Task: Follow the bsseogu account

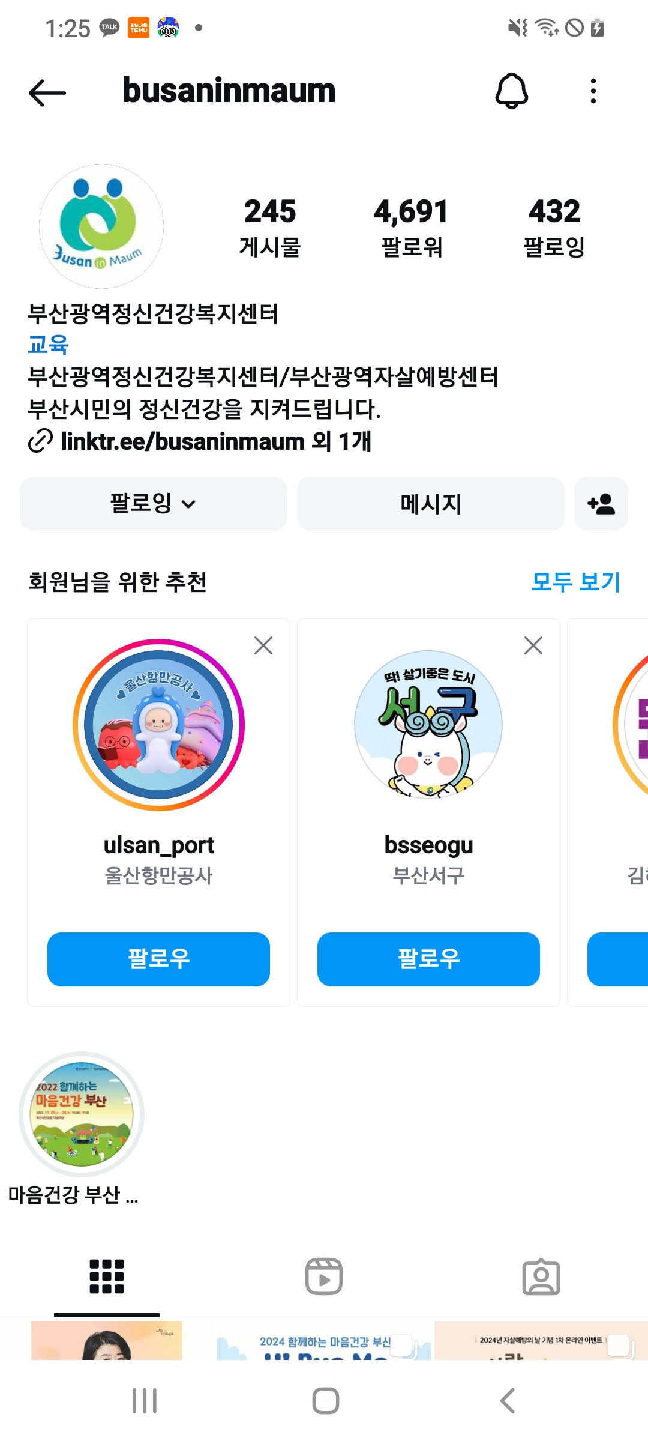Action: pos(428,959)
